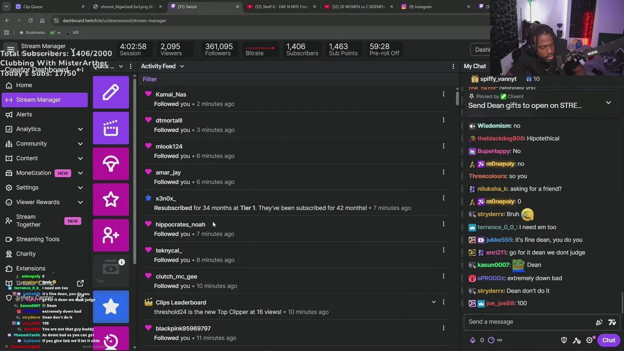
Task: Expand the Analytics sidebar section
Action: click(80, 129)
